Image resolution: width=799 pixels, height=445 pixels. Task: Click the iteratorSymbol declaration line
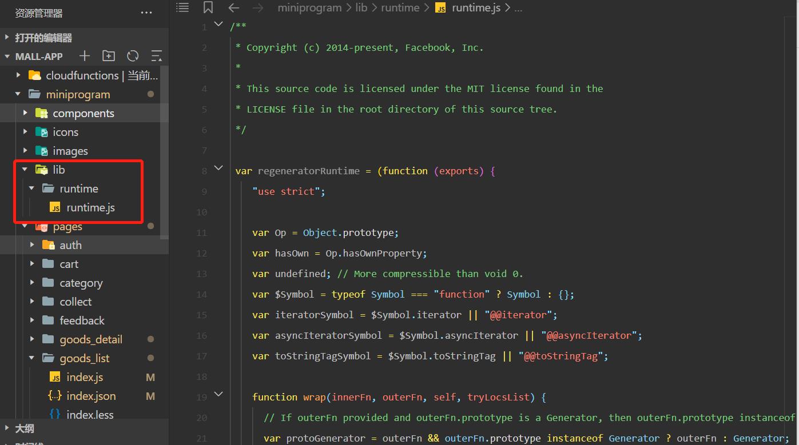click(405, 315)
